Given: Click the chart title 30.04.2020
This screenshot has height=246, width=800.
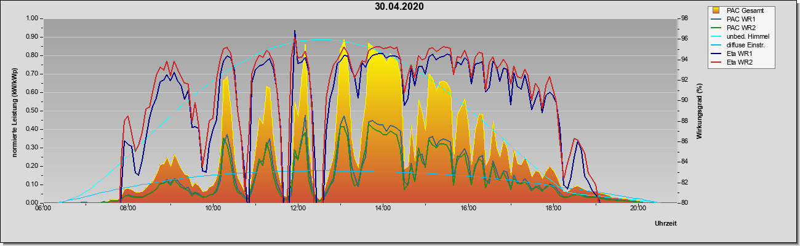Looking at the screenshot, I should (399, 7).
